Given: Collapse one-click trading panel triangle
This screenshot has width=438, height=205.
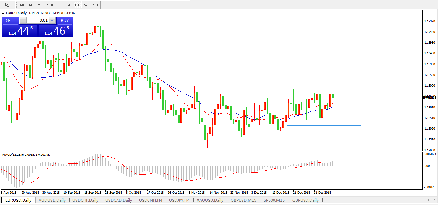Looking at the screenshot, I should (x=4, y=13).
